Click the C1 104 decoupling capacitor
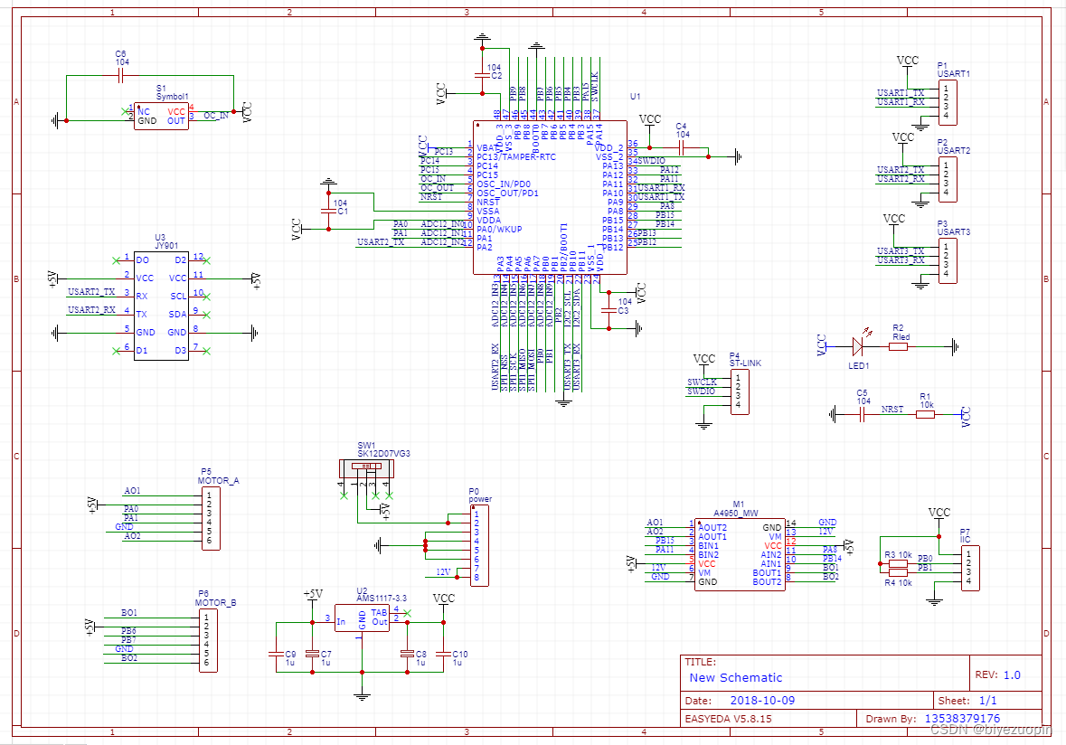 [x=329, y=212]
